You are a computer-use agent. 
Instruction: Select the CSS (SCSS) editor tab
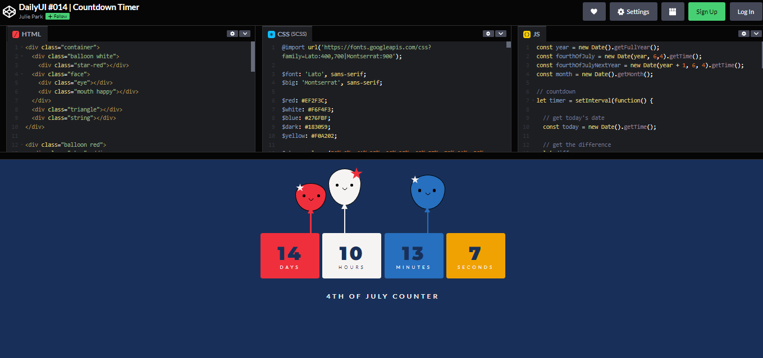point(287,34)
